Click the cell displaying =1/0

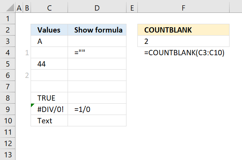tap(97, 110)
